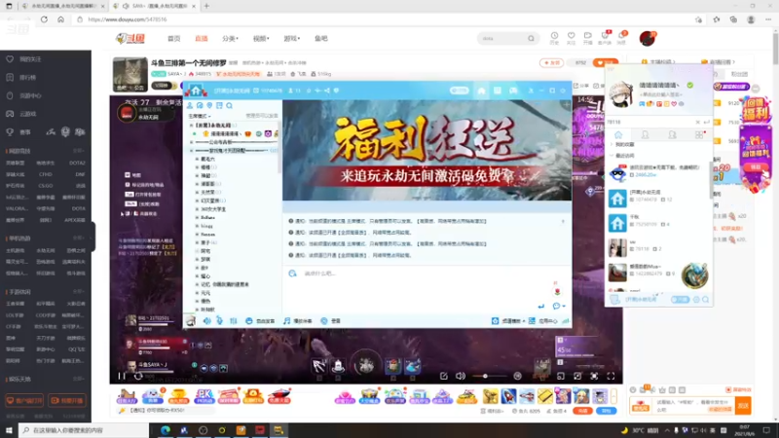Select the game controller tab in YY header
779x438 pixels.
(x=513, y=91)
